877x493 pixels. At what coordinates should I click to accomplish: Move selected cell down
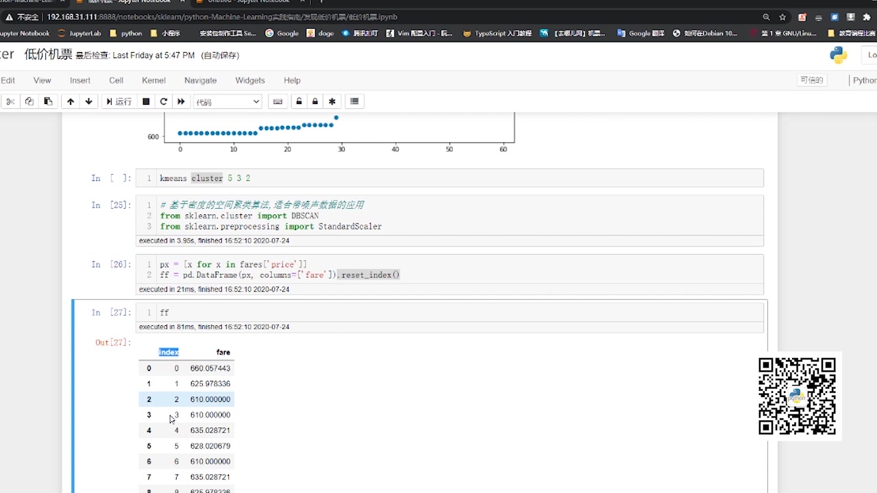pos(88,101)
